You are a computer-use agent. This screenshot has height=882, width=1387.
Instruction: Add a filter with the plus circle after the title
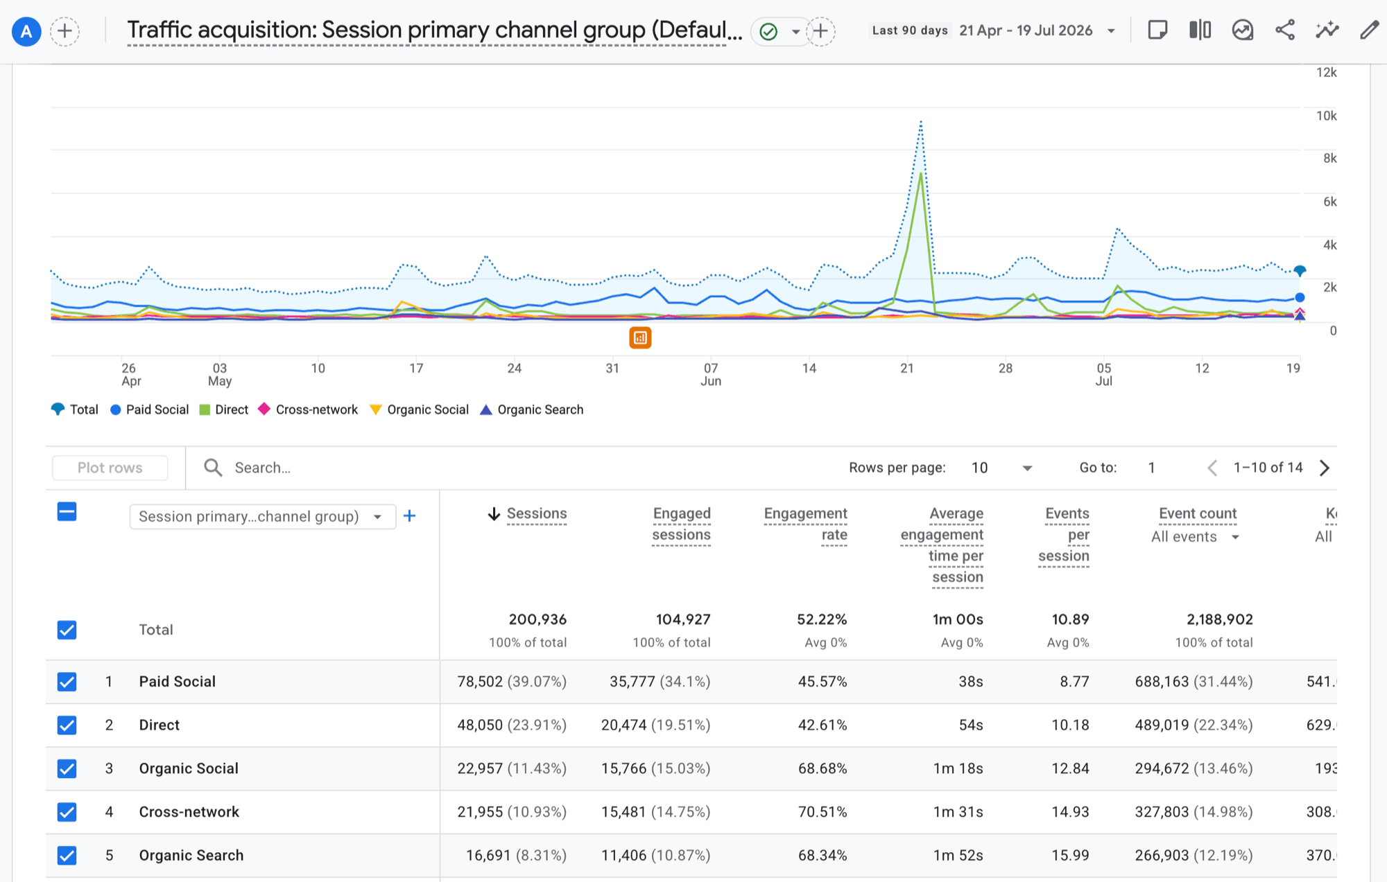tap(820, 31)
